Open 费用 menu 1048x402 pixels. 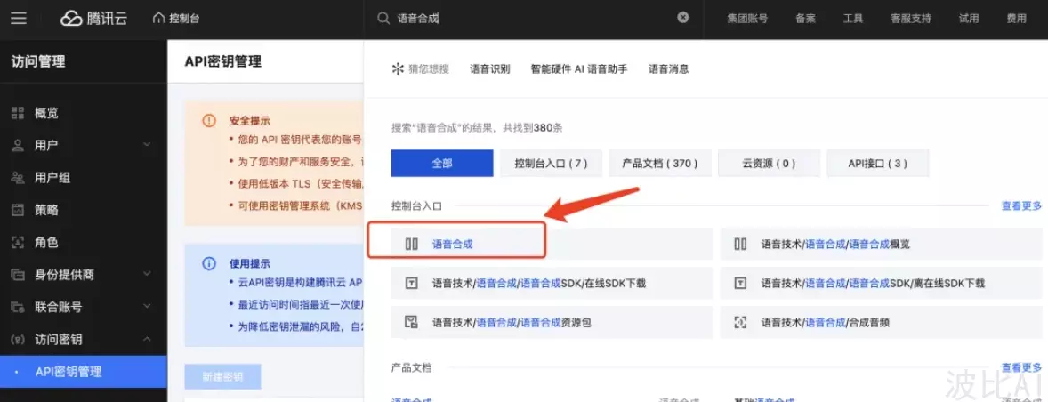(1016, 19)
